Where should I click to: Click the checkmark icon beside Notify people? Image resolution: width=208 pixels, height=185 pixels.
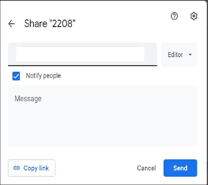[16, 76]
